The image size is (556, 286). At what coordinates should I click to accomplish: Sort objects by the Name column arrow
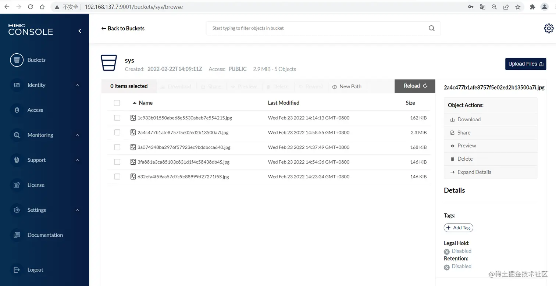pyautogui.click(x=134, y=103)
